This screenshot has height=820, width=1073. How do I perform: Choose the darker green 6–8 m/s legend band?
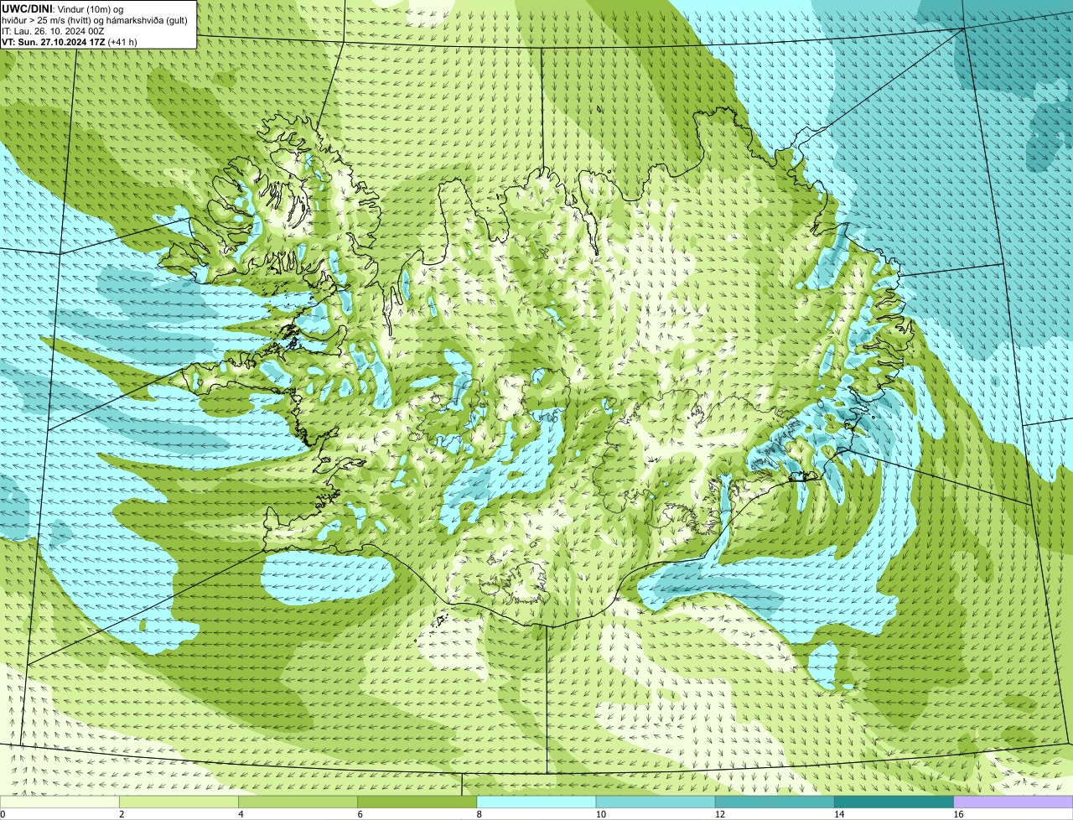(418, 802)
